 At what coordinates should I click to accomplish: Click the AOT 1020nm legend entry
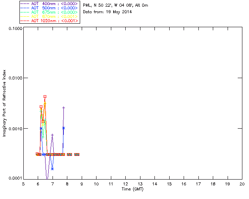pyautogui.click(x=49, y=21)
